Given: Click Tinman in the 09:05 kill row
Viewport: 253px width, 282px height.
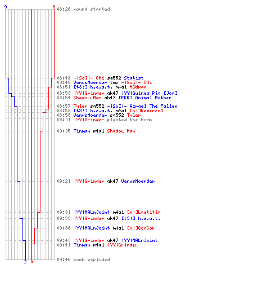Looking at the screenshot, I should tap(82, 131).
